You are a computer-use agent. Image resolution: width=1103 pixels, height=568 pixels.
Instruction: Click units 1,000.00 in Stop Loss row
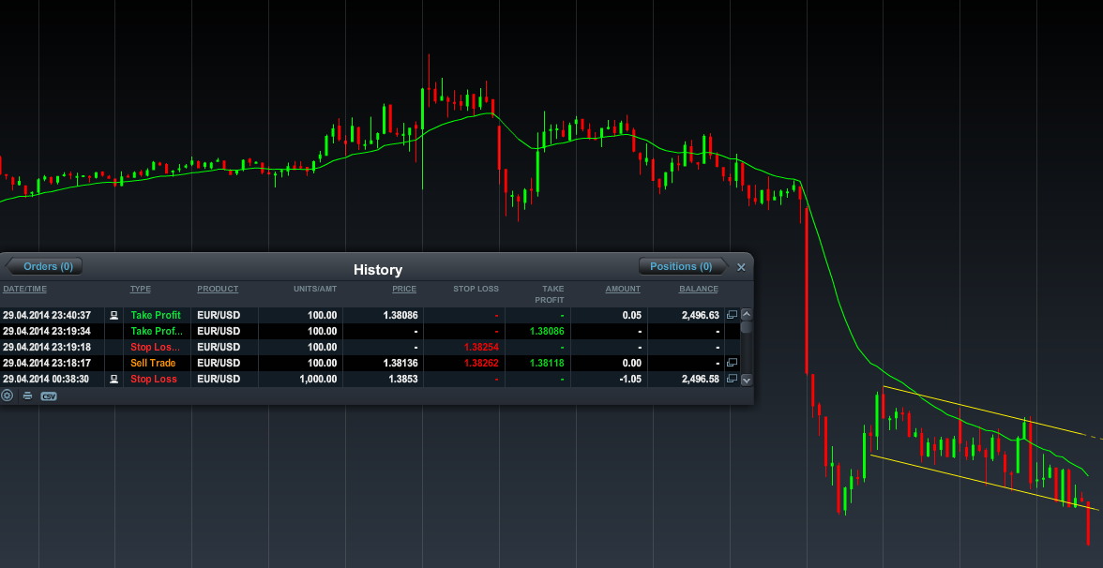tap(319, 379)
